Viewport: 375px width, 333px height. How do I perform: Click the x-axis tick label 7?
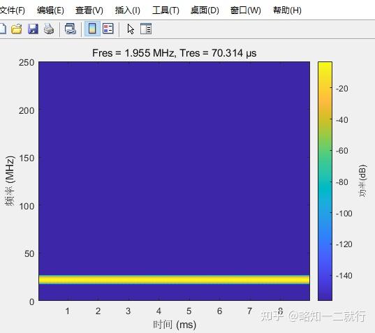point(250,311)
